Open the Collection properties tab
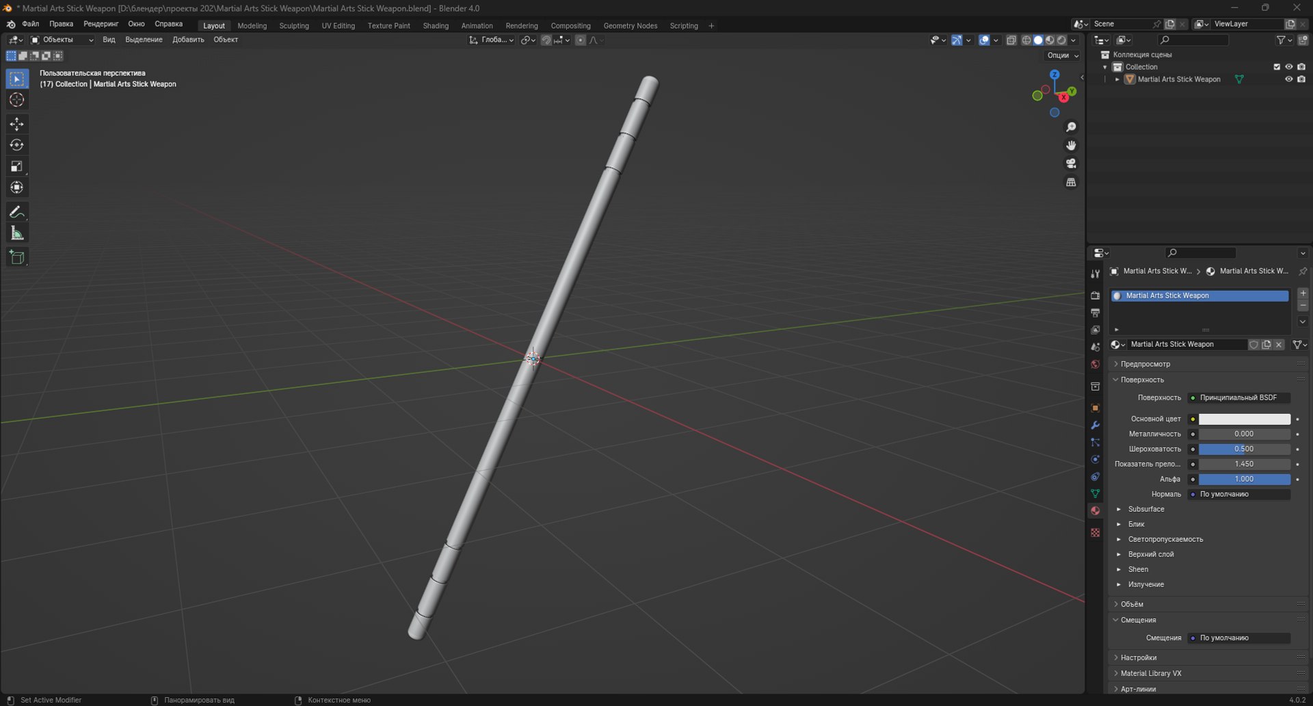This screenshot has width=1313, height=706. point(1095,387)
